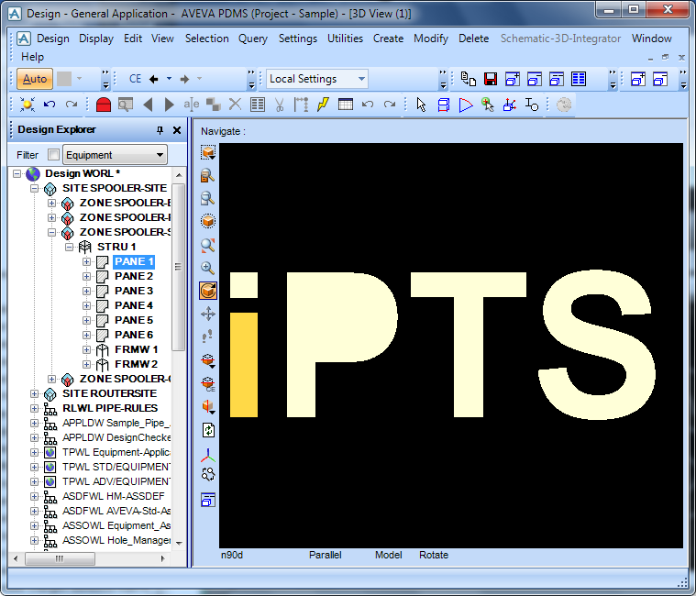Click the down arrow beneath the explorer scrollbar
The width and height of the screenshot is (696, 596).
pyautogui.click(x=179, y=543)
